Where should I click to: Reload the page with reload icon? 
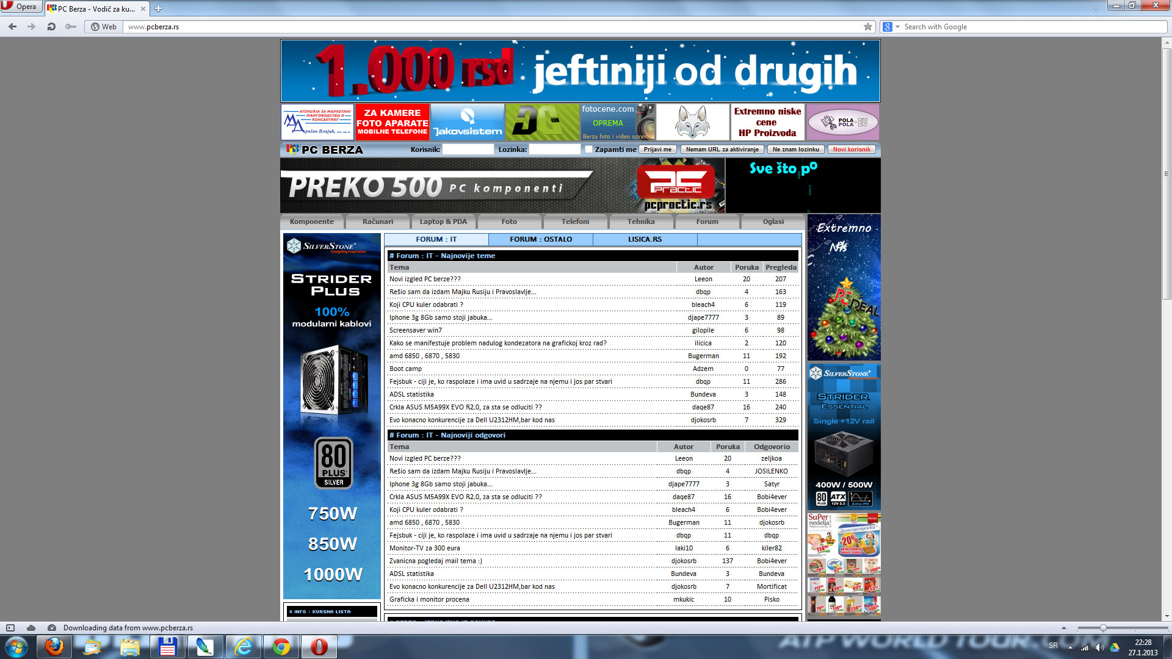point(51,27)
